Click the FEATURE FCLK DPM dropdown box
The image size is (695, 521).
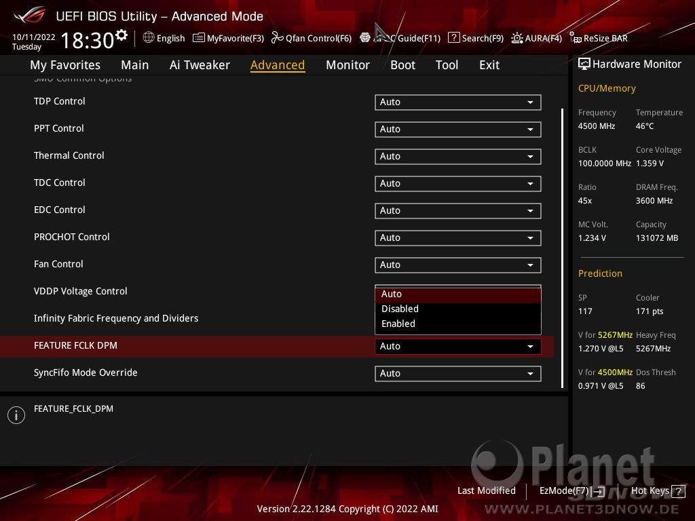tap(458, 347)
